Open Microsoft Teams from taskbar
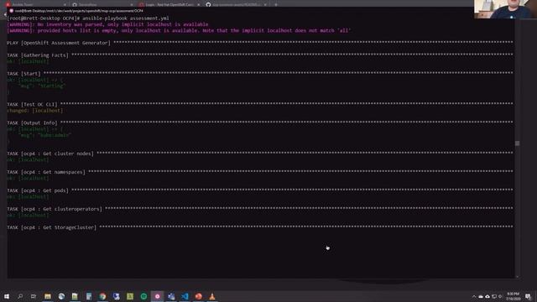The width and height of the screenshot is (537, 302). pos(171,296)
